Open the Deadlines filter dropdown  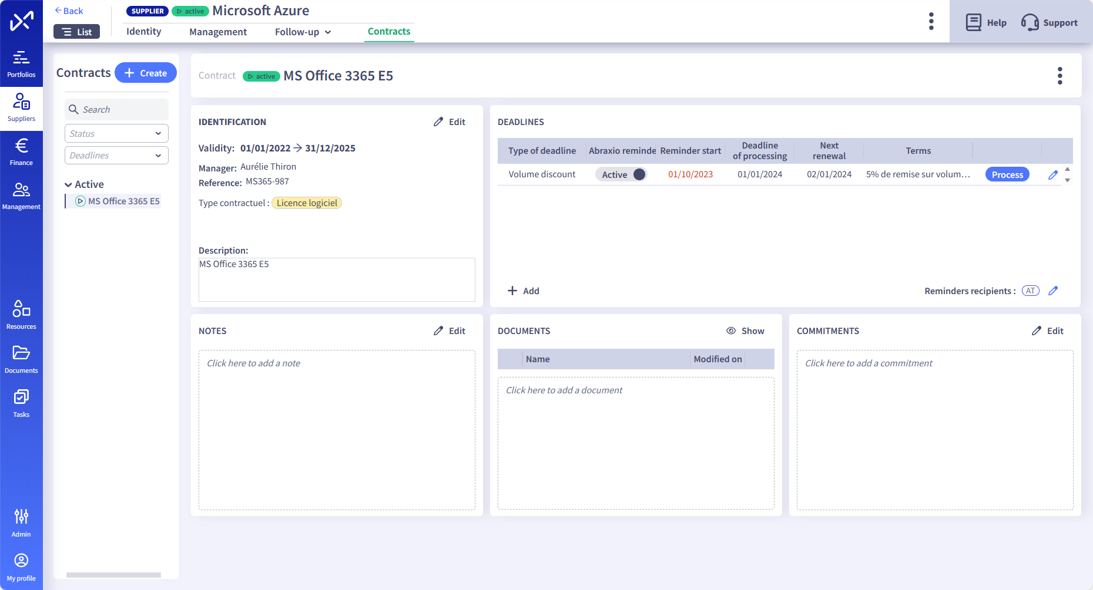tap(116, 155)
